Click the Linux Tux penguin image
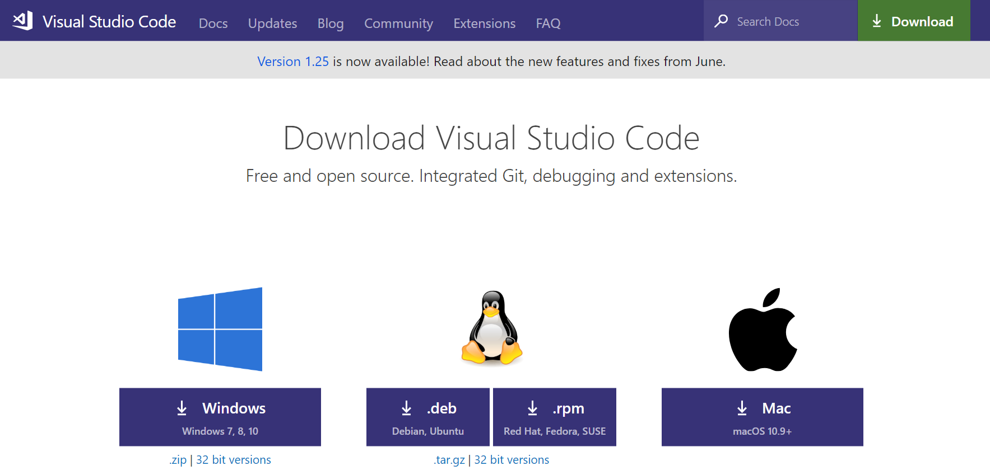 pos(492,328)
